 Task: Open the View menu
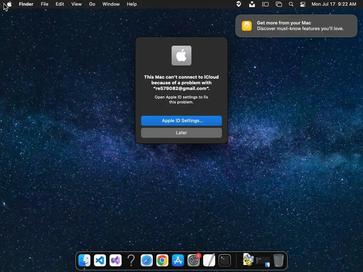pyautogui.click(x=77, y=4)
